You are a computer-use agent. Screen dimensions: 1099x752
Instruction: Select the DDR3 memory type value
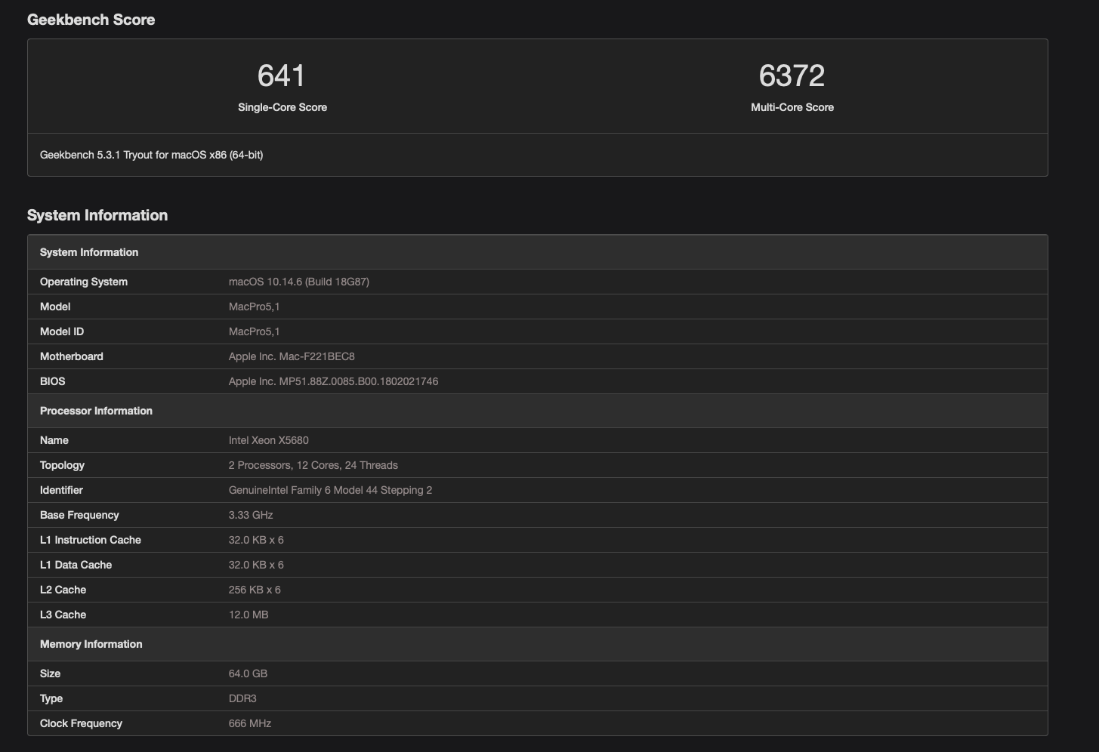click(x=242, y=698)
